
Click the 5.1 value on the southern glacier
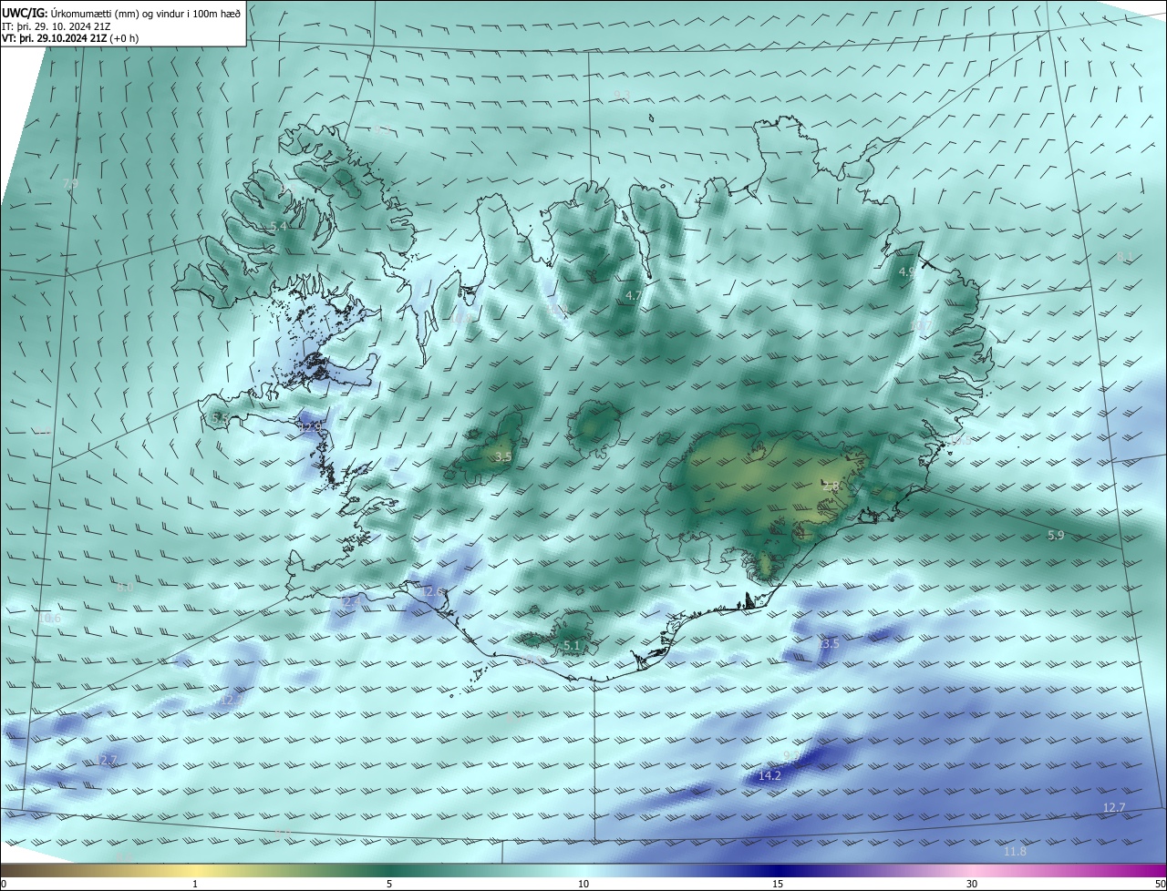[x=572, y=646]
